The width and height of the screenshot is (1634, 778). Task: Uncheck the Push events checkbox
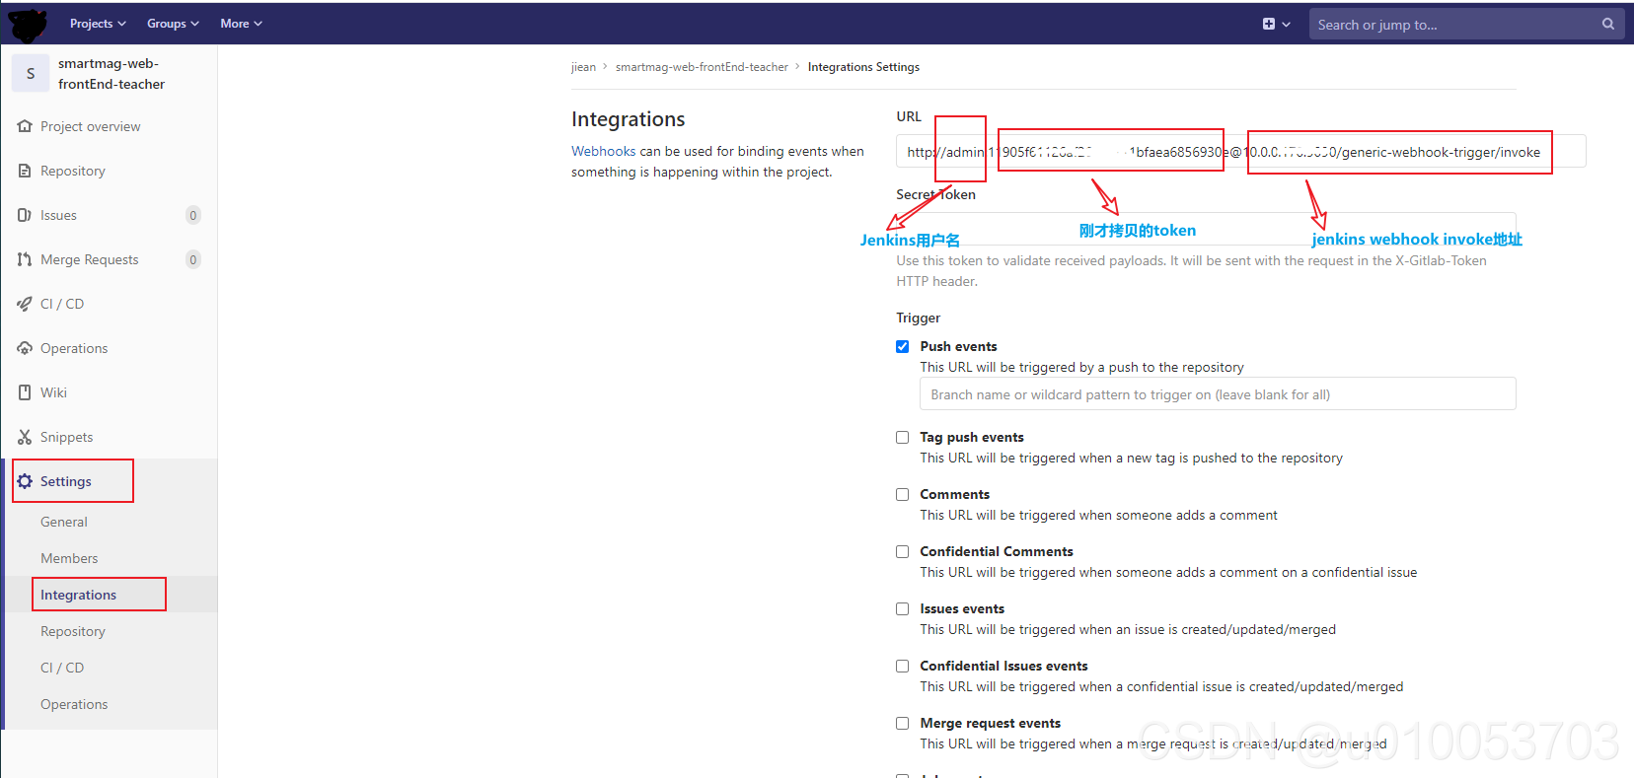(x=902, y=346)
